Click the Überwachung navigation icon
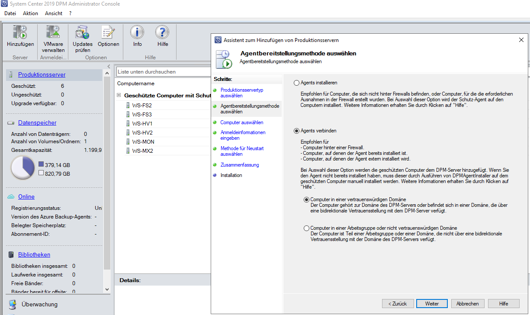 [x=13, y=305]
